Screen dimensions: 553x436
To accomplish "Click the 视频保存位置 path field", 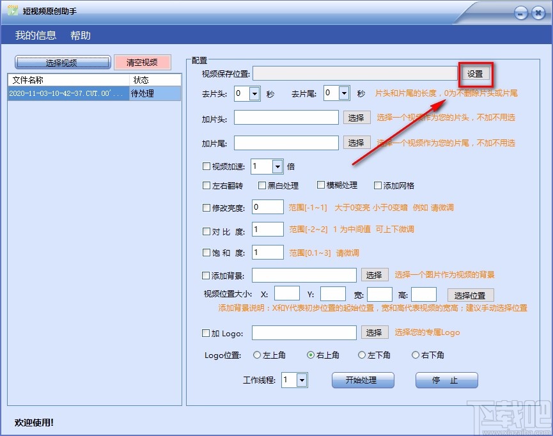I will click(x=355, y=74).
